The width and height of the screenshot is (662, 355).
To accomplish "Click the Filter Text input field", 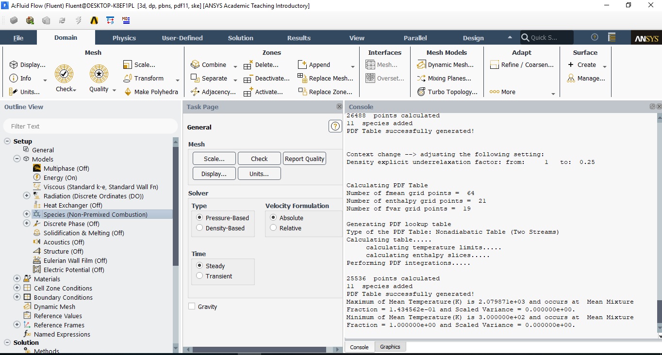I will click(x=90, y=126).
